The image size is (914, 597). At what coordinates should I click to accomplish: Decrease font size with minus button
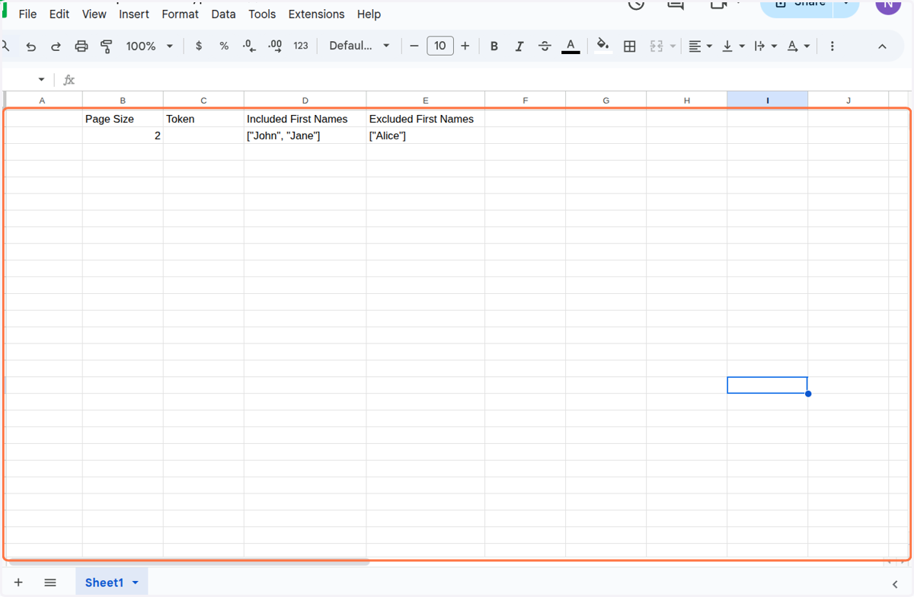pyautogui.click(x=414, y=46)
